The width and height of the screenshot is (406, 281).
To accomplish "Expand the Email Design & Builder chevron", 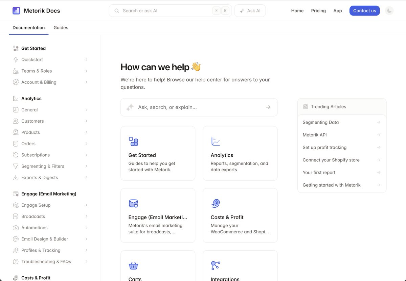I will [86, 239].
